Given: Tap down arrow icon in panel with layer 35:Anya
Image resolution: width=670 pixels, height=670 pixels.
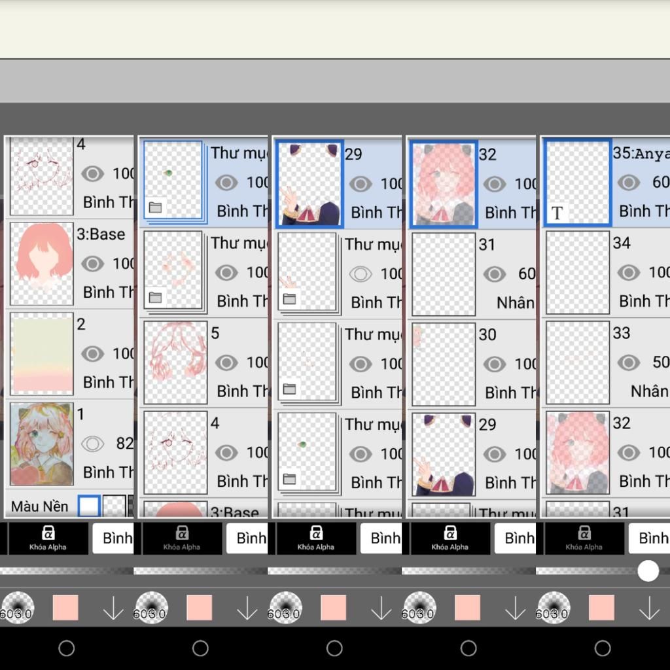Looking at the screenshot, I should coord(649,608).
